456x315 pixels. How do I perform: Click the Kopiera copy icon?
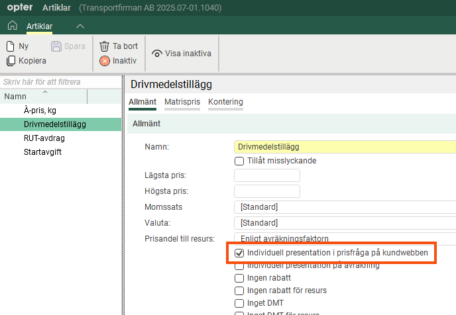(11, 61)
